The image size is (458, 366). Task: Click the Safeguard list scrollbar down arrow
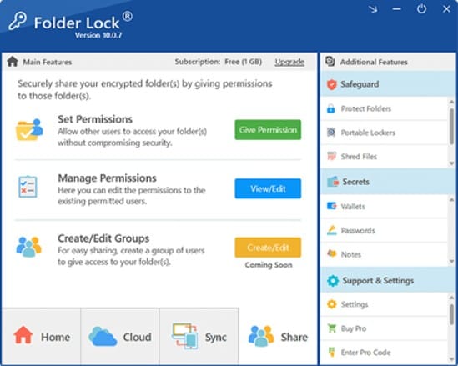click(451, 163)
